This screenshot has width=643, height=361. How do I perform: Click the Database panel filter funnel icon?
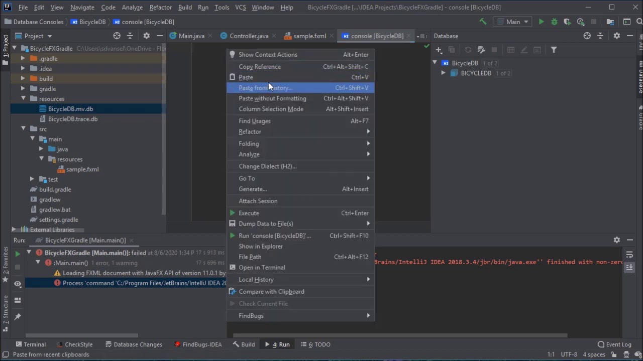554,50
